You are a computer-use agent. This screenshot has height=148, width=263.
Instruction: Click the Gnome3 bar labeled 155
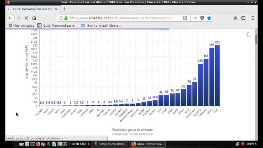206,82
